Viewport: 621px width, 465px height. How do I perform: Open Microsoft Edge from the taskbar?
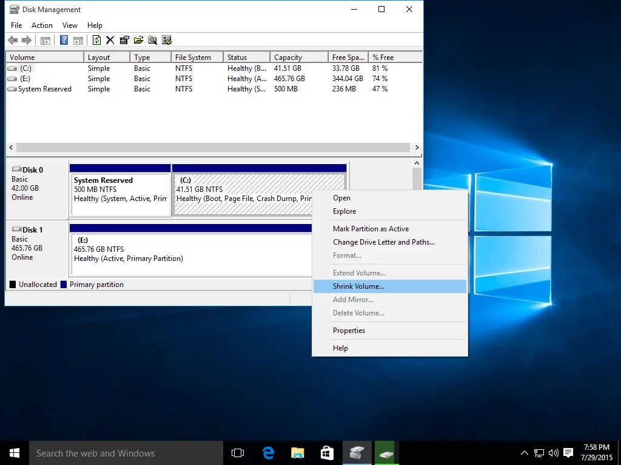tap(267, 452)
